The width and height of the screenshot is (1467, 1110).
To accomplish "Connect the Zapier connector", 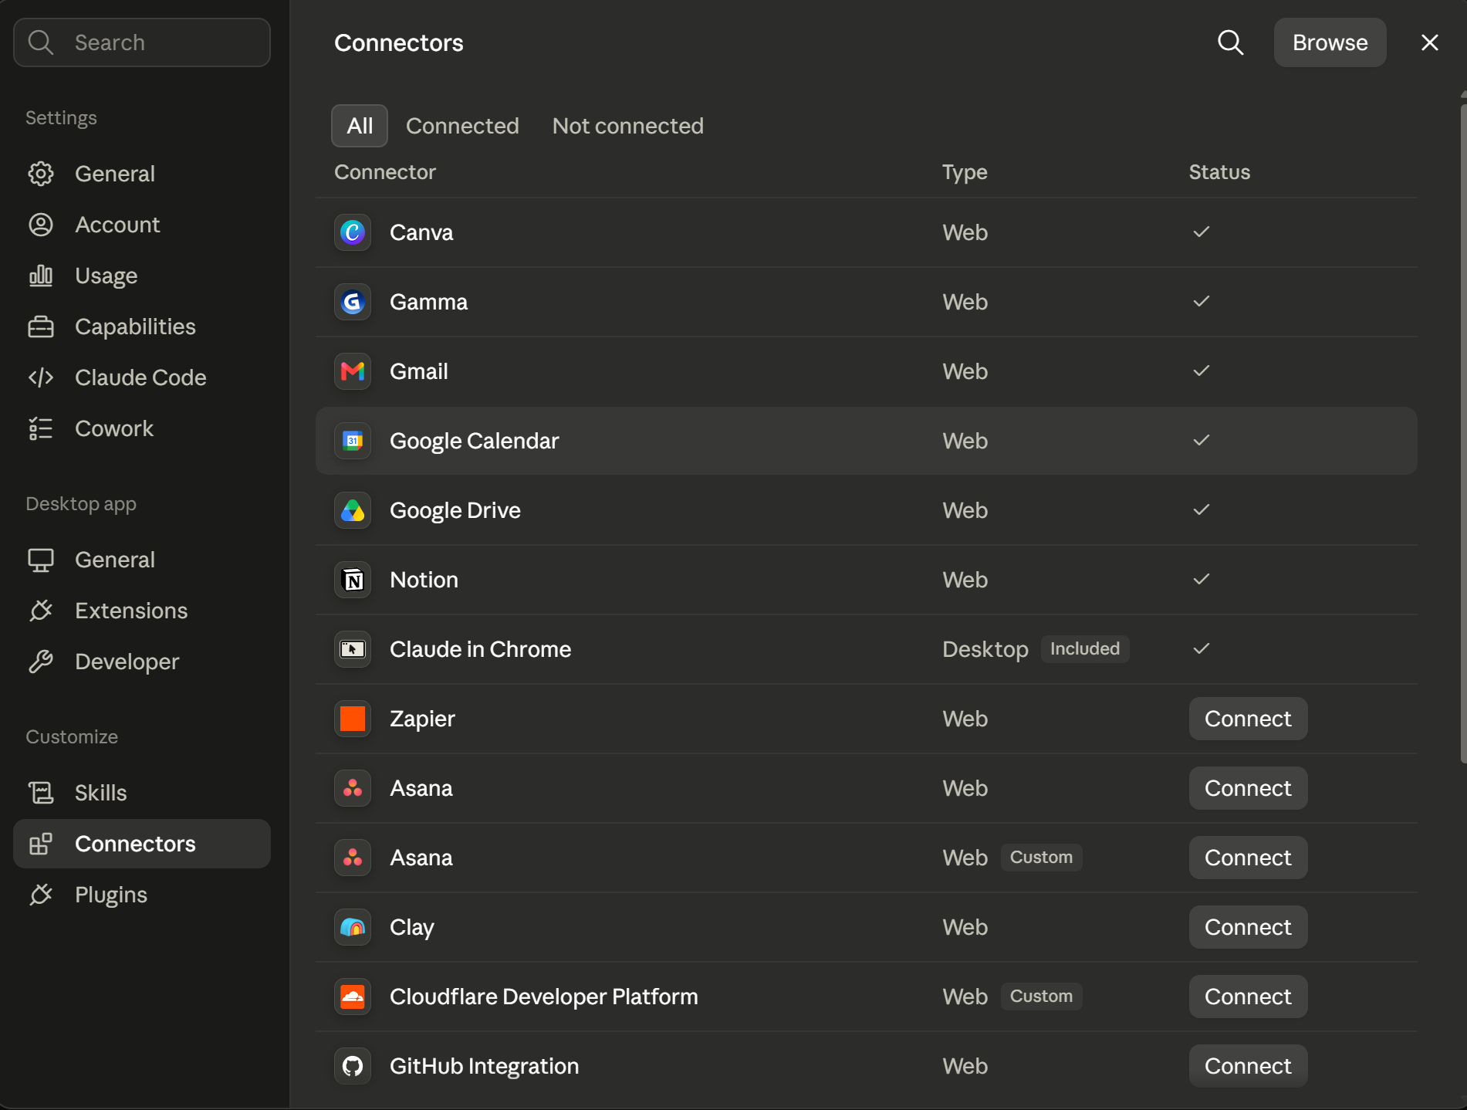I will pyautogui.click(x=1248, y=719).
